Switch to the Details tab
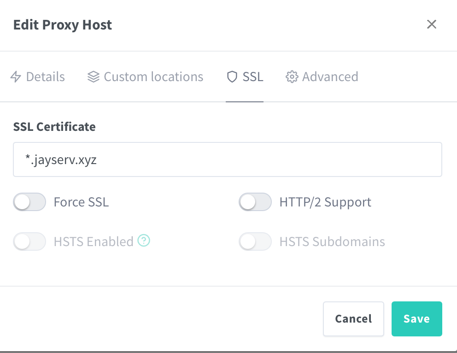 (x=45, y=76)
